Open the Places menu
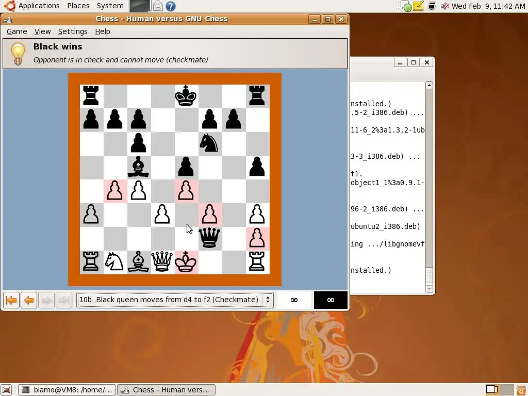The width and height of the screenshot is (528, 396). 78,6
